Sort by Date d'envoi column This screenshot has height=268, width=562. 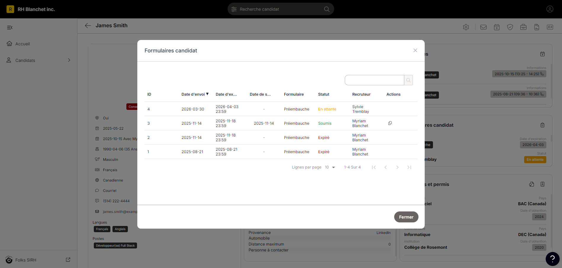[x=193, y=94]
